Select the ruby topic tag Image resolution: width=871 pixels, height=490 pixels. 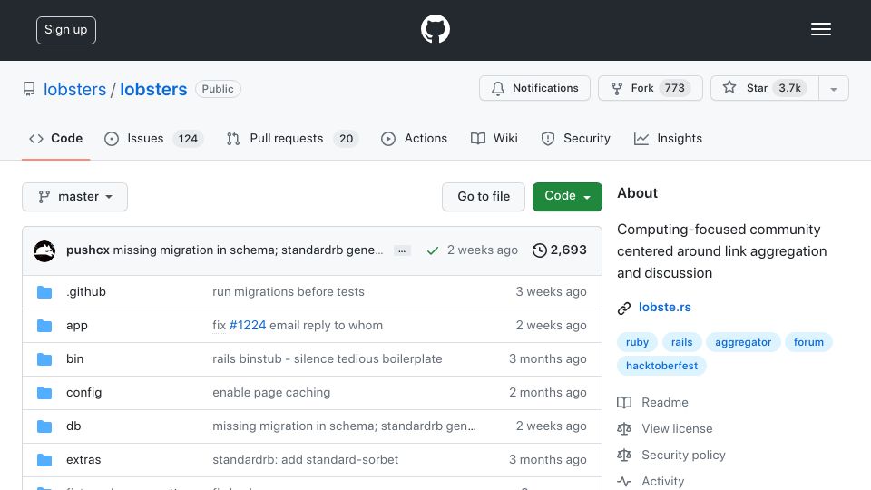[x=637, y=342]
